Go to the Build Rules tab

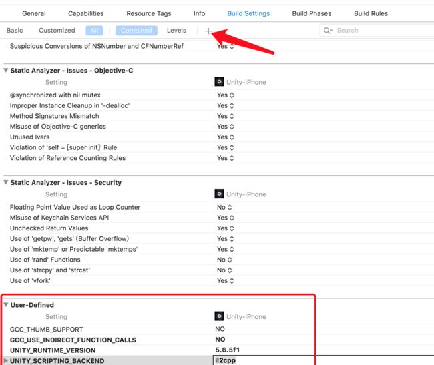click(x=371, y=13)
